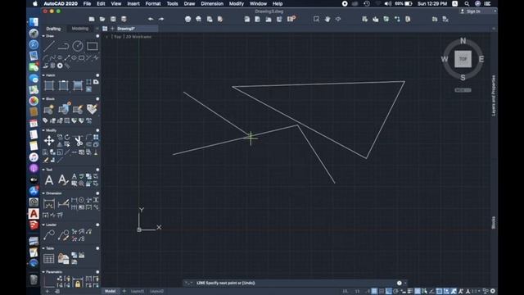Click the command line help question mark
The width and height of the screenshot is (524, 295).
coord(399,283)
